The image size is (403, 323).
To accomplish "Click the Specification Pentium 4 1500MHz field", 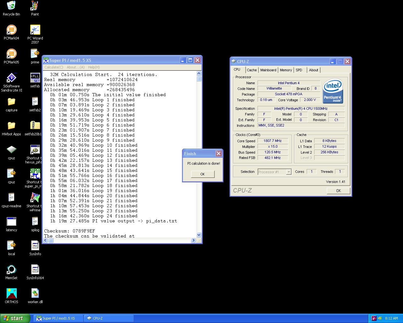I will tap(301, 109).
